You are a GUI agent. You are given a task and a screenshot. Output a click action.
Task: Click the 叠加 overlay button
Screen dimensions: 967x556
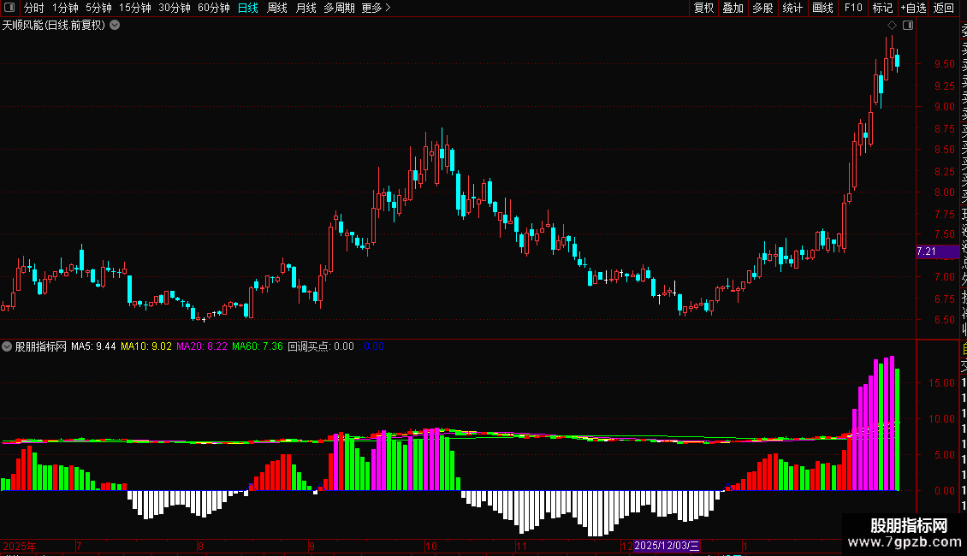click(x=733, y=8)
